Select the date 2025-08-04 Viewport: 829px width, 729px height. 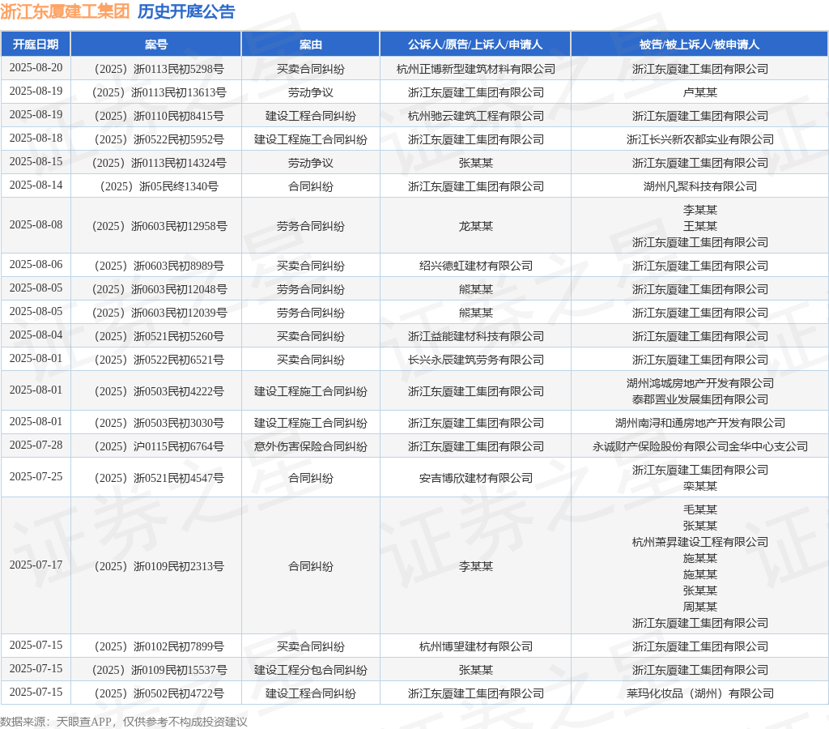pos(36,335)
